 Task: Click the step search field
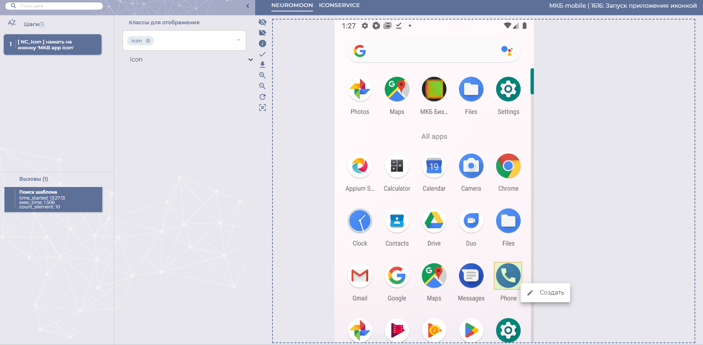[54, 6]
